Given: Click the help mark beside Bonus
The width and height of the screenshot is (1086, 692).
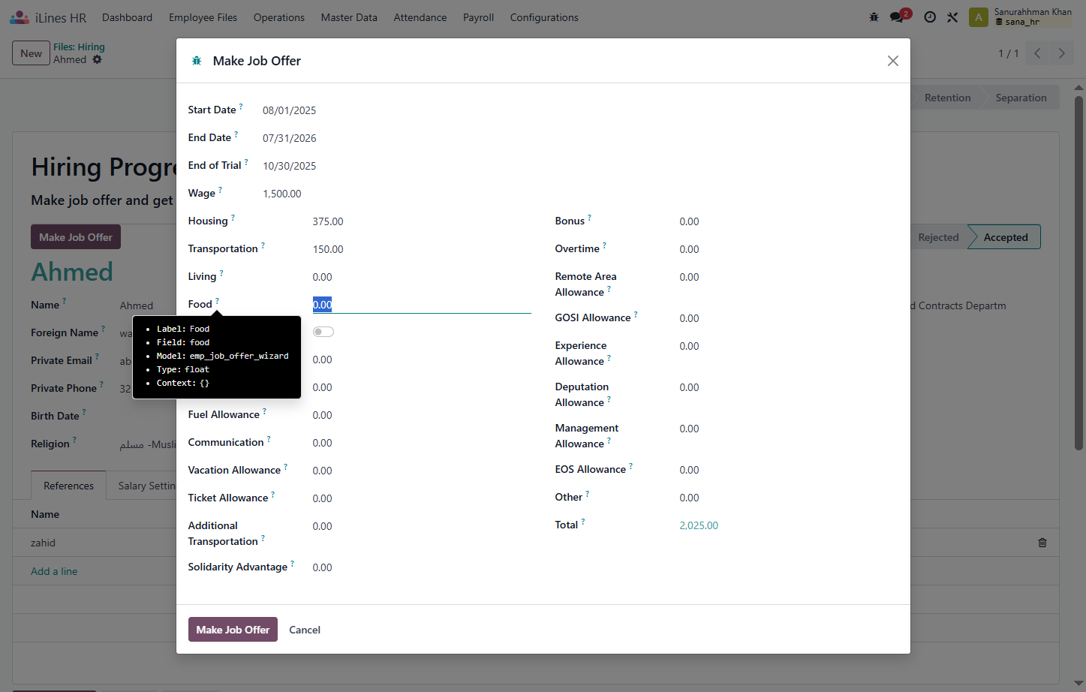Looking at the screenshot, I should click(589, 218).
